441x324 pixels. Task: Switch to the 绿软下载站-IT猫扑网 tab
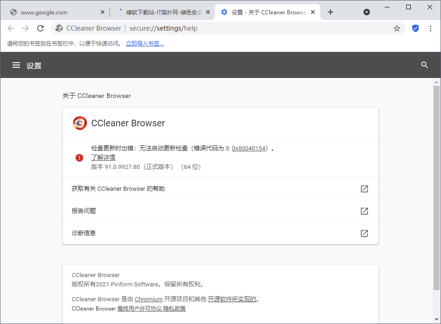[x=162, y=12]
